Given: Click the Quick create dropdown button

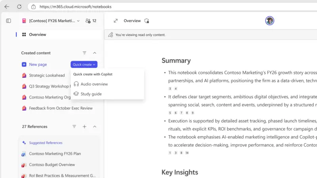Looking at the screenshot, I should (x=84, y=64).
